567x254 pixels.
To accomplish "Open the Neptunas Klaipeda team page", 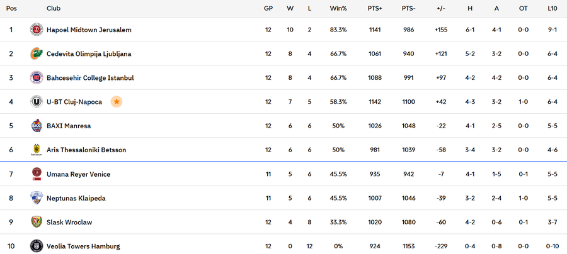I will pyautogui.click(x=76, y=198).
